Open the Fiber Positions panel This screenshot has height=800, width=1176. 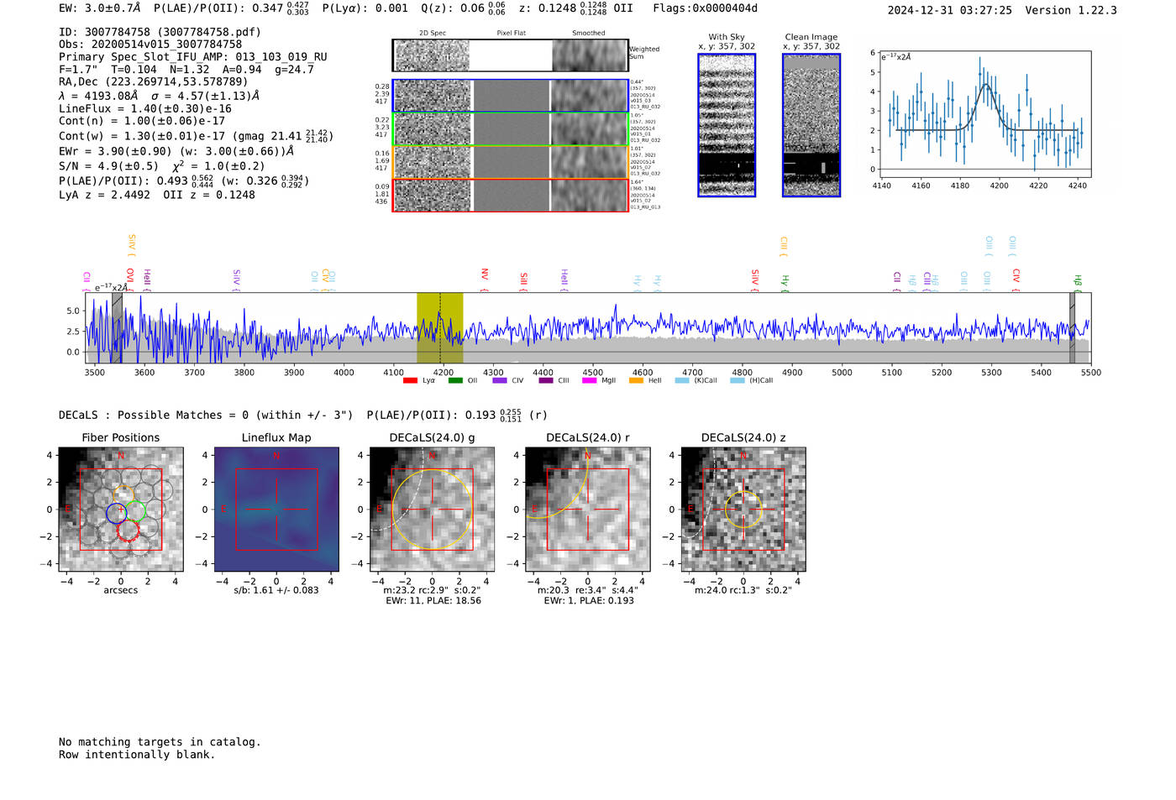[121, 510]
